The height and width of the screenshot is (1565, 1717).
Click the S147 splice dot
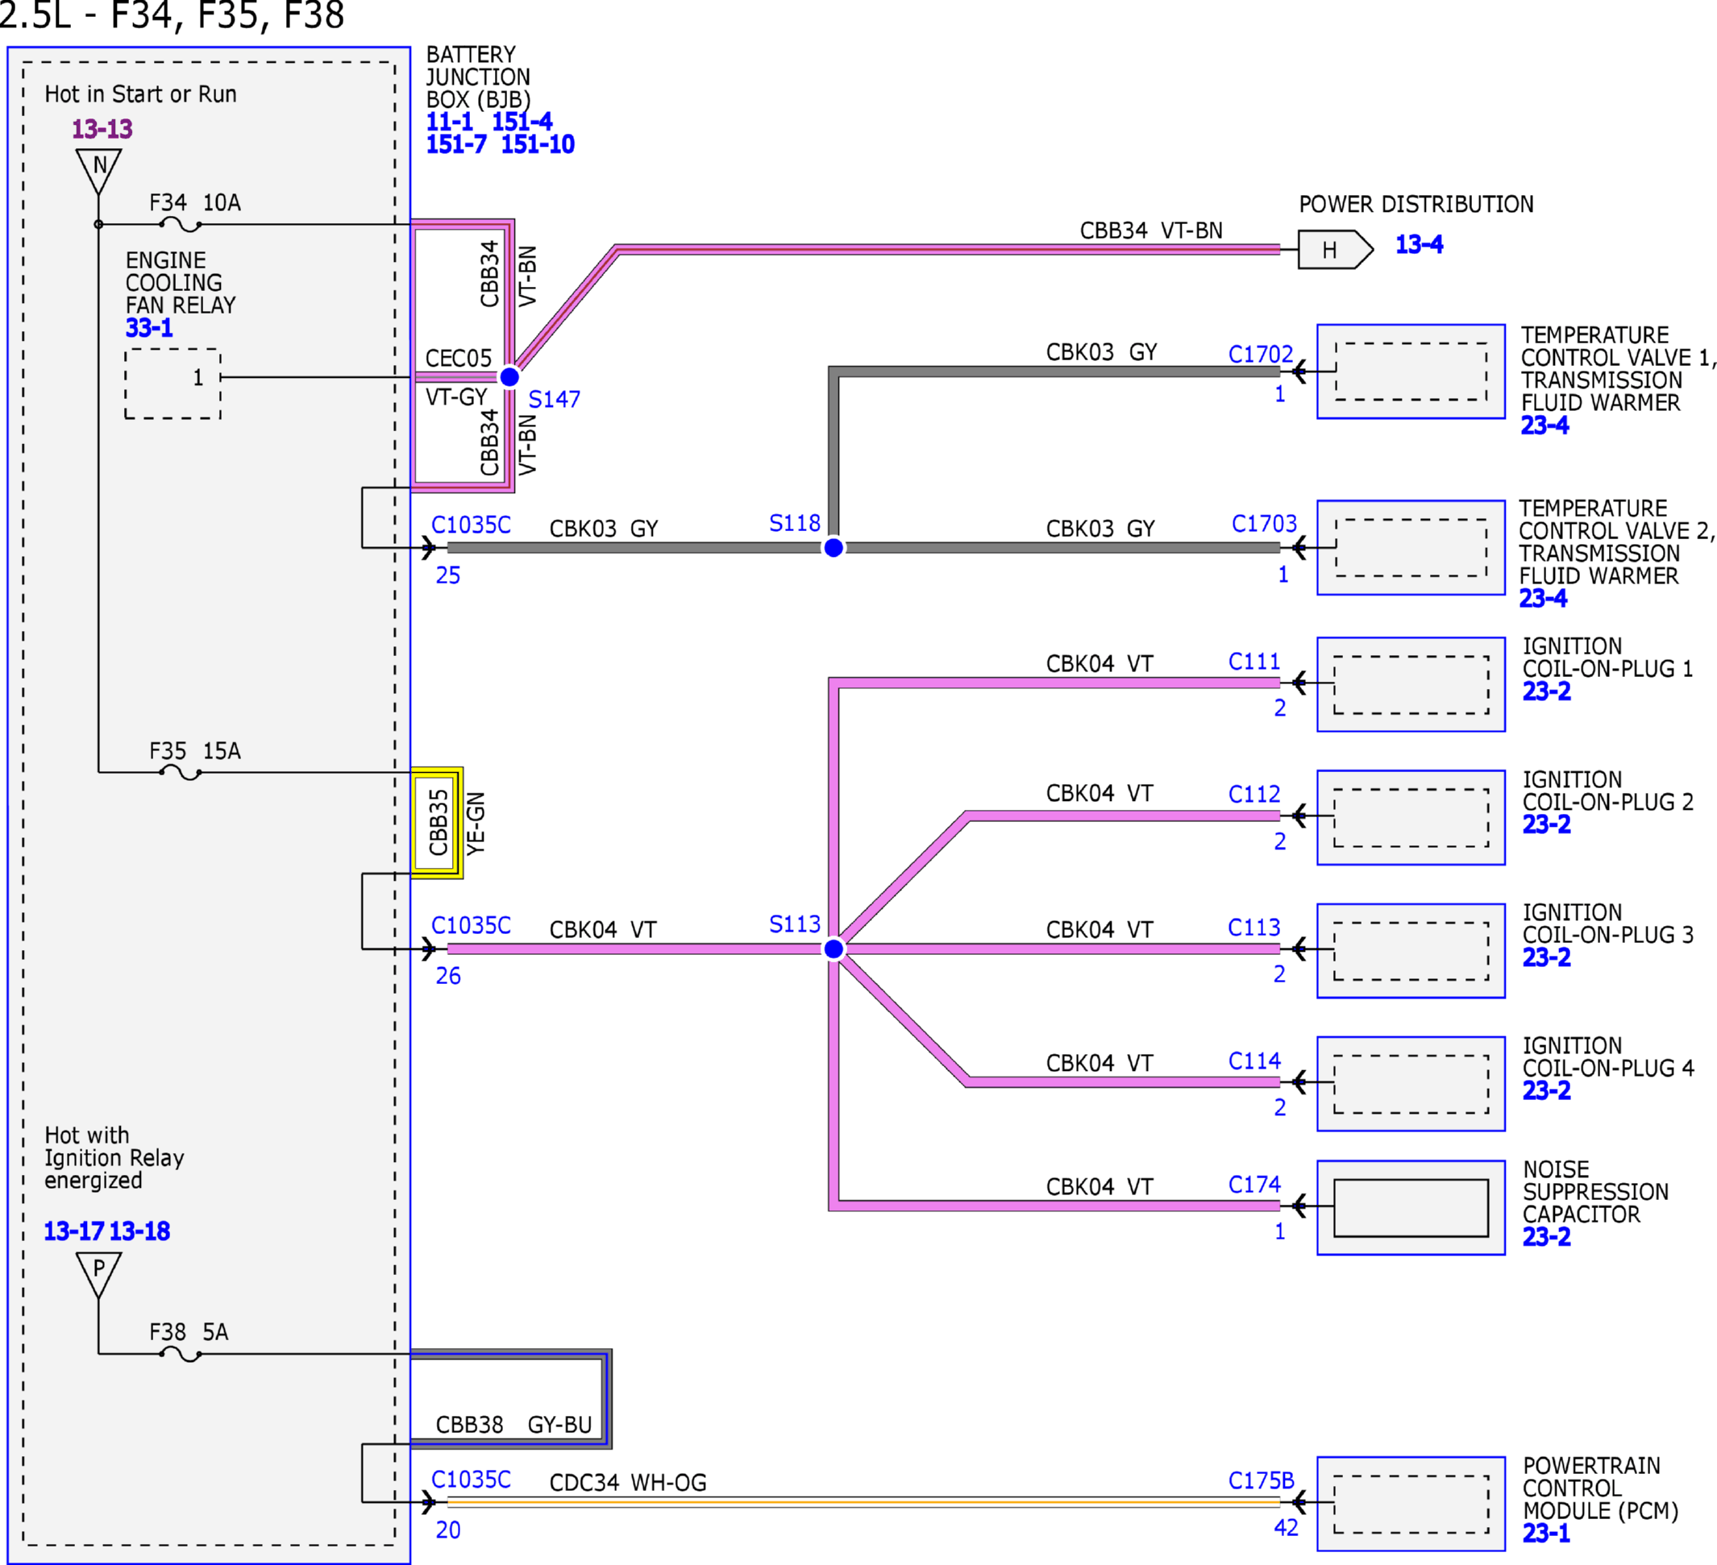pos(509,376)
